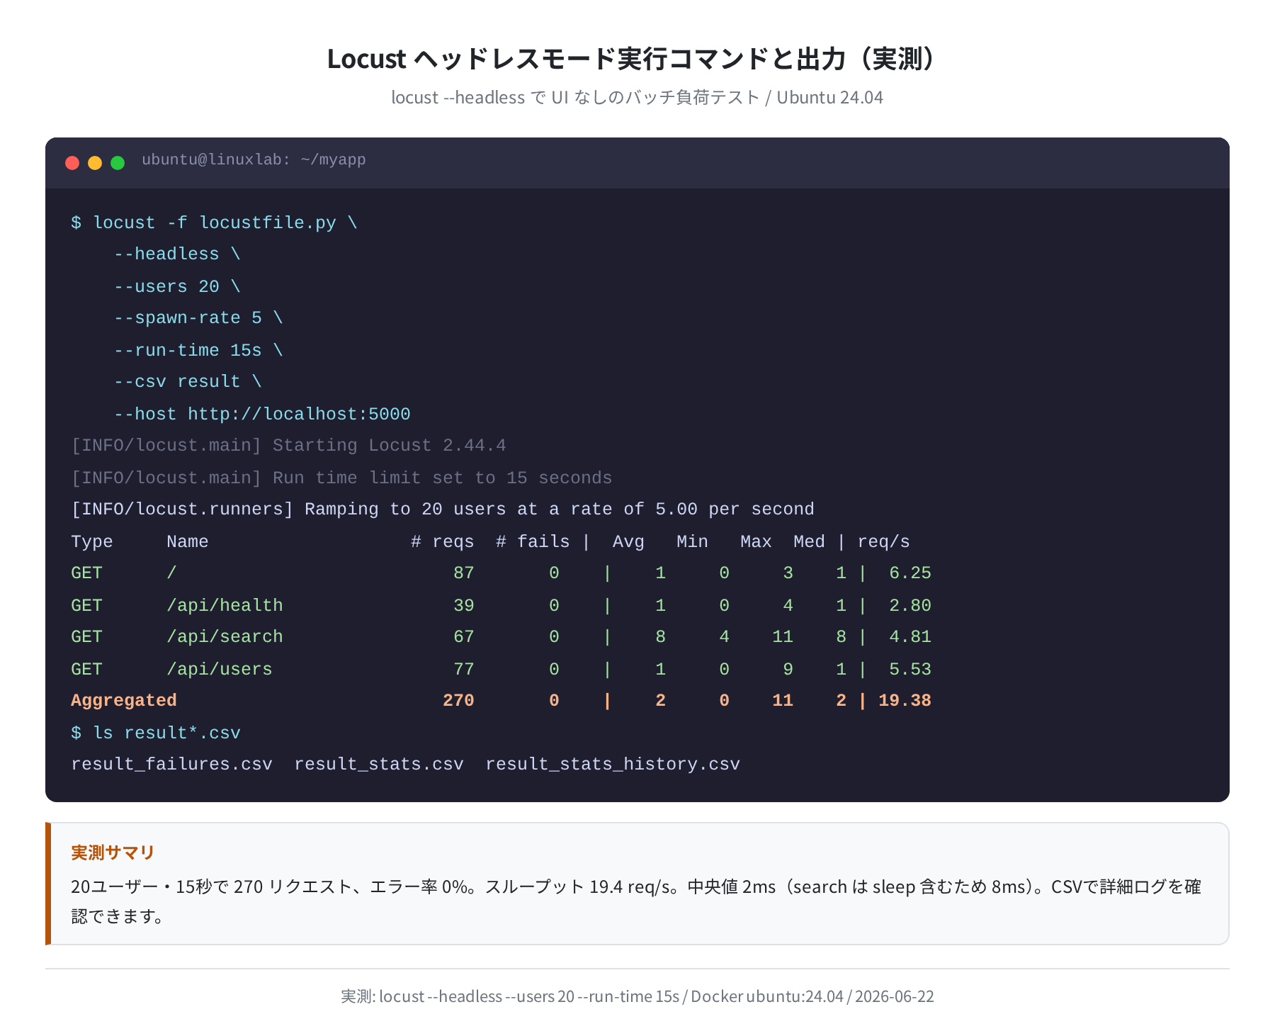Screen dimensions: 1275x1036
Task: Click the 'Type' column header
Action: click(x=92, y=541)
